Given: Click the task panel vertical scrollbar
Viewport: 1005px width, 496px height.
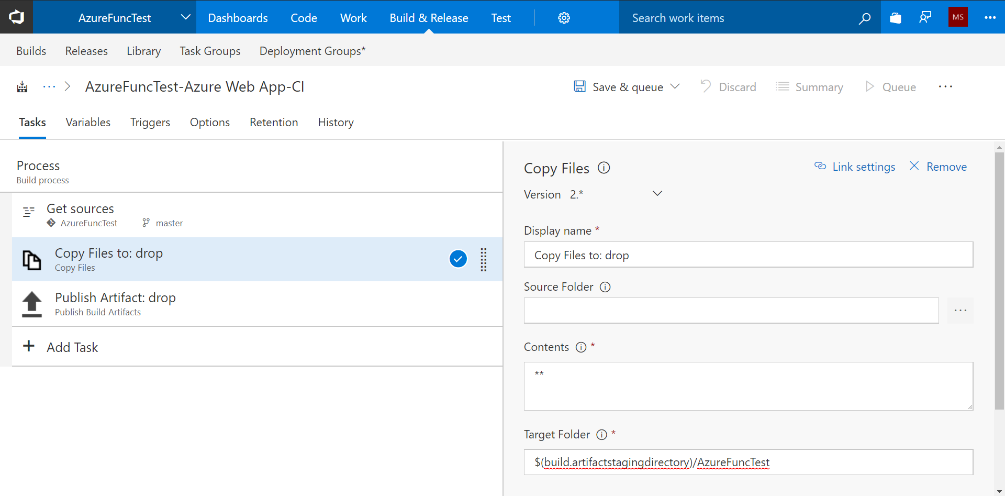Looking at the screenshot, I should click(999, 281).
